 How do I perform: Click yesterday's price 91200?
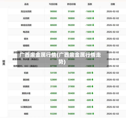(71, 32)
